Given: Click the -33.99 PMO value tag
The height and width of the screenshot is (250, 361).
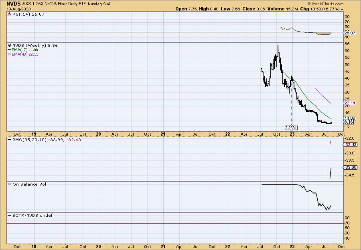Looking at the screenshot, I should pyautogui.click(x=351, y=167).
